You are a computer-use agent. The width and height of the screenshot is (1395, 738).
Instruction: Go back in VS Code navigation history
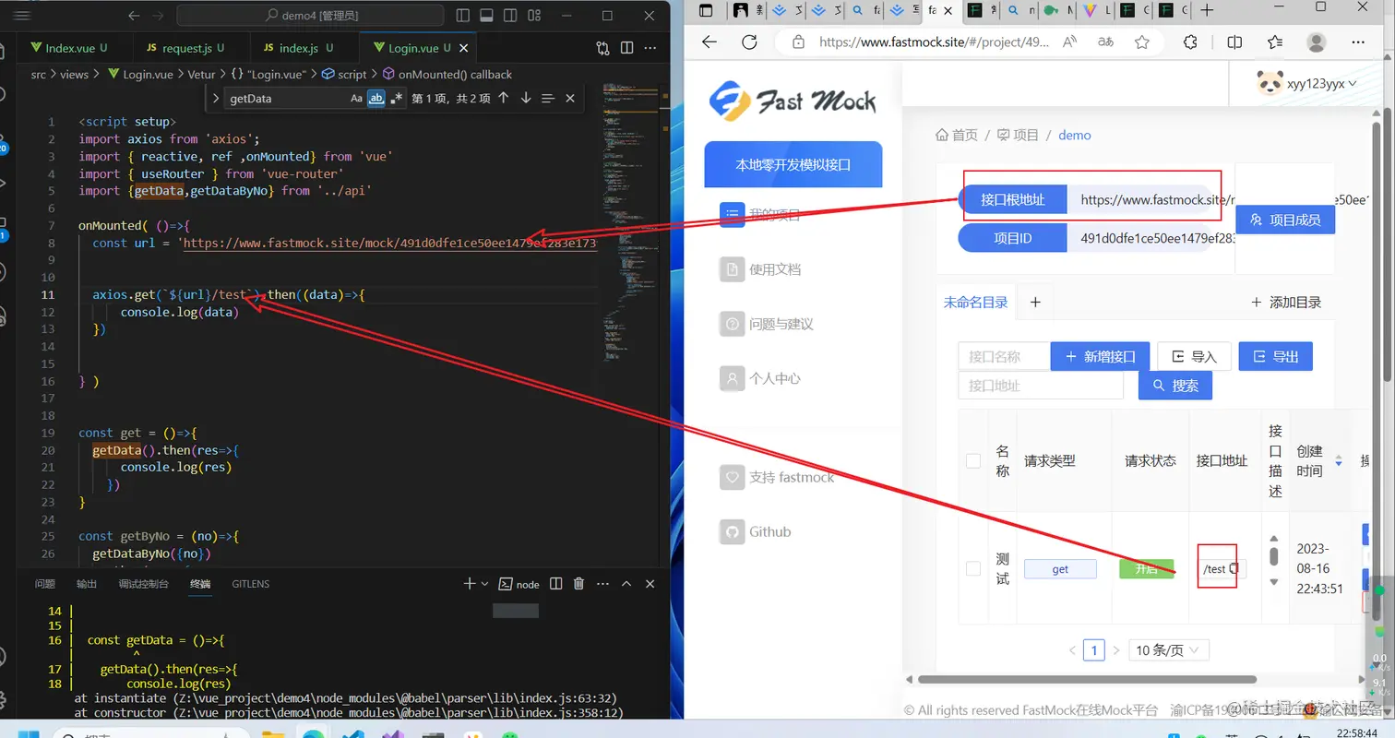click(134, 16)
